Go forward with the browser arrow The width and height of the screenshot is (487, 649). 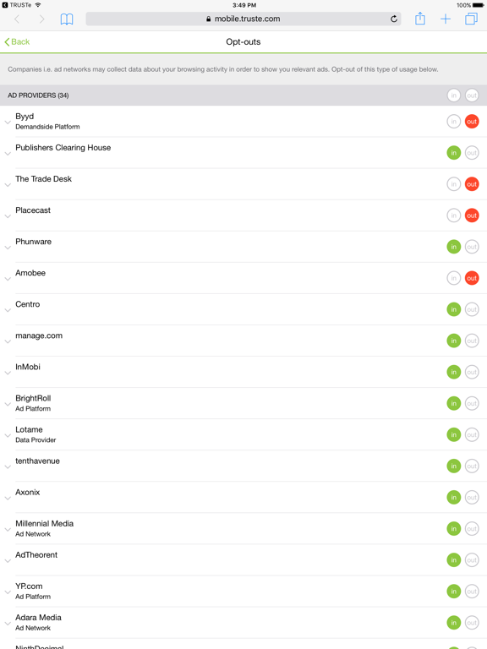click(41, 19)
